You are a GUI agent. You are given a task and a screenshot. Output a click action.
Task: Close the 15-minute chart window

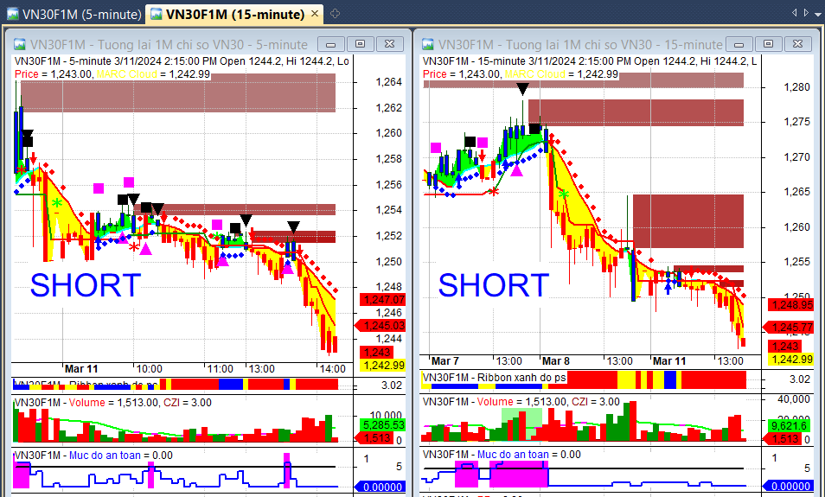(798, 44)
